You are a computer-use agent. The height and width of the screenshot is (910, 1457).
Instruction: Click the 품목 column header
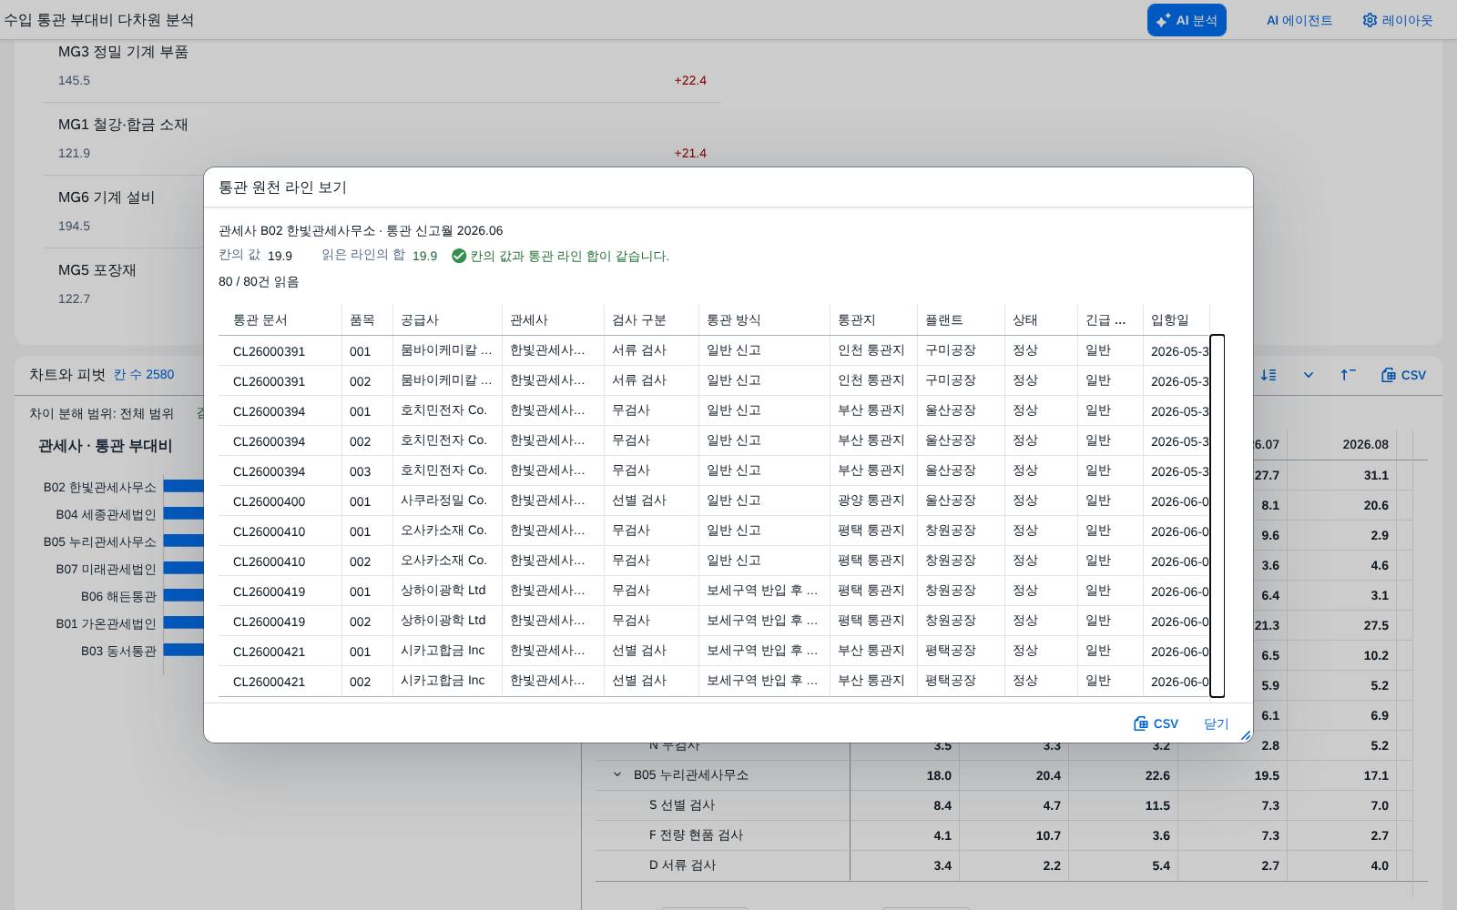pyautogui.click(x=367, y=320)
